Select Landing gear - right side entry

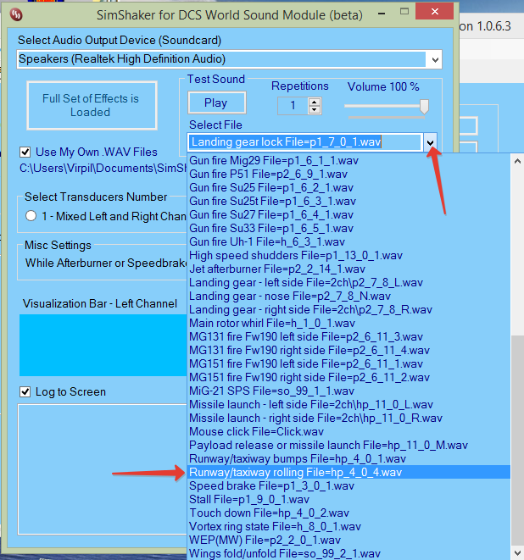coord(348,310)
